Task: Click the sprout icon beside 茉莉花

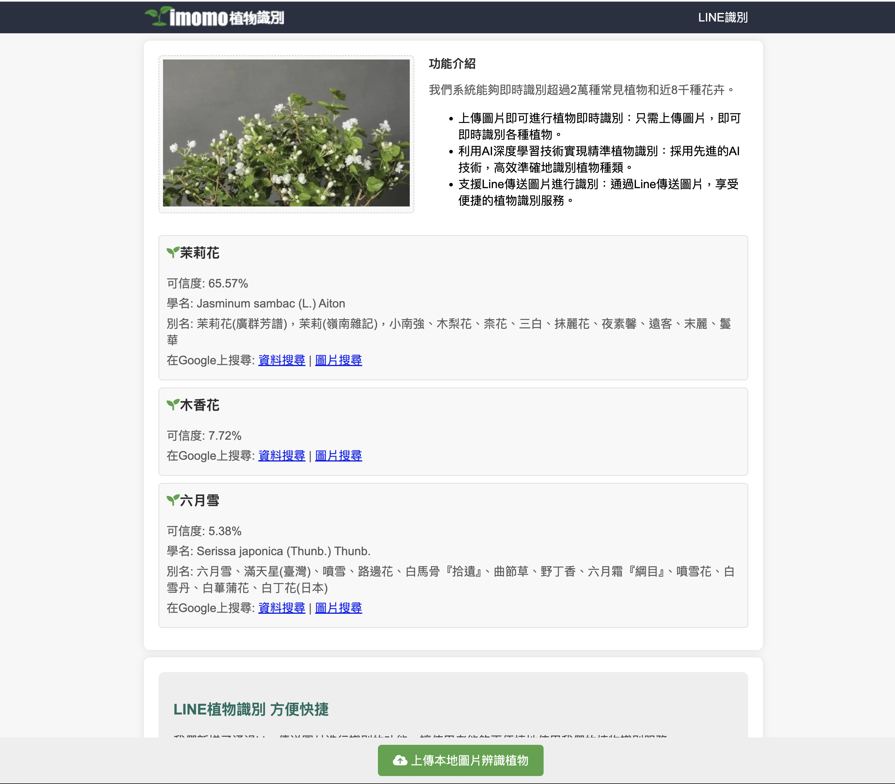Action: [x=172, y=252]
